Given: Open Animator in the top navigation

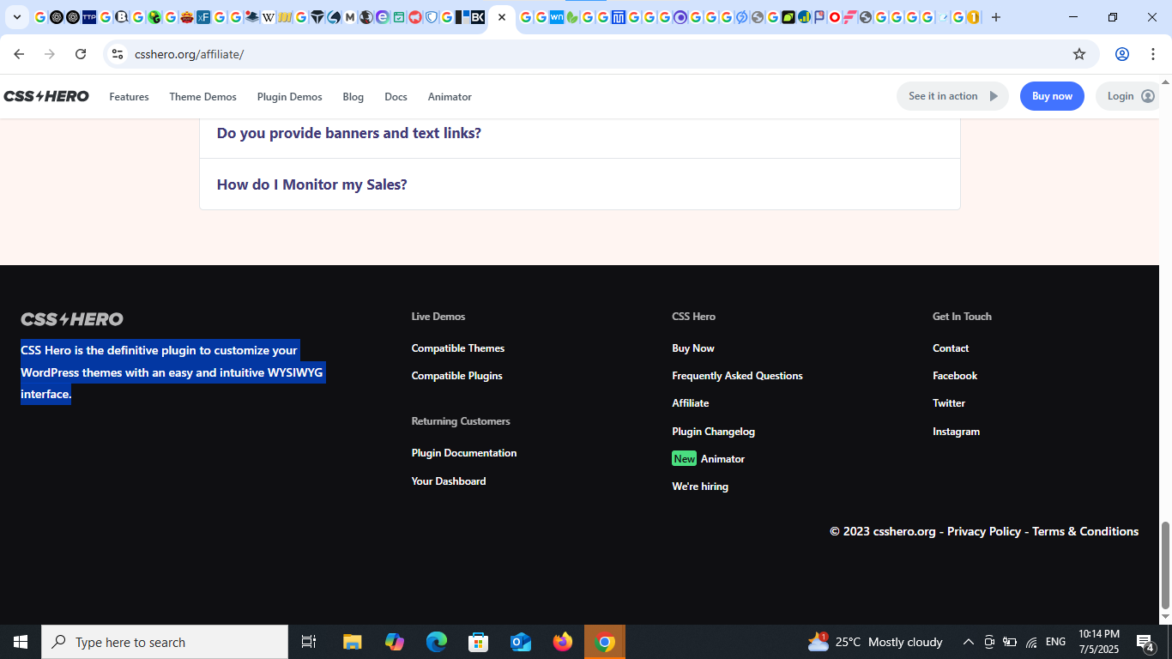Looking at the screenshot, I should pos(450,97).
